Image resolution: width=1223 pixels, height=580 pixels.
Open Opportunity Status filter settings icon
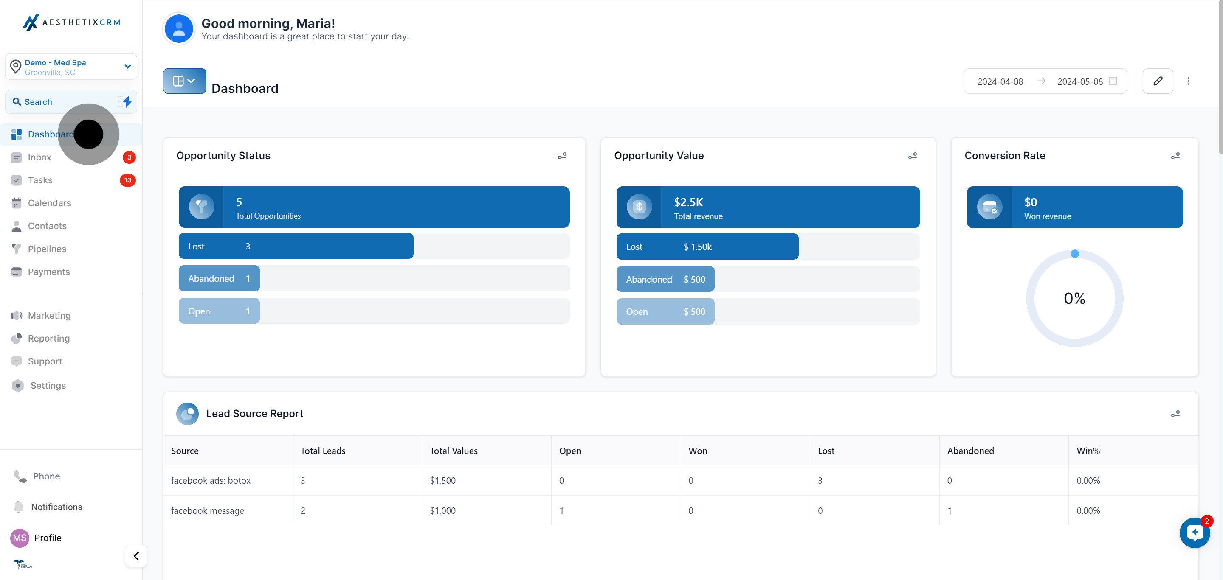[x=562, y=156]
